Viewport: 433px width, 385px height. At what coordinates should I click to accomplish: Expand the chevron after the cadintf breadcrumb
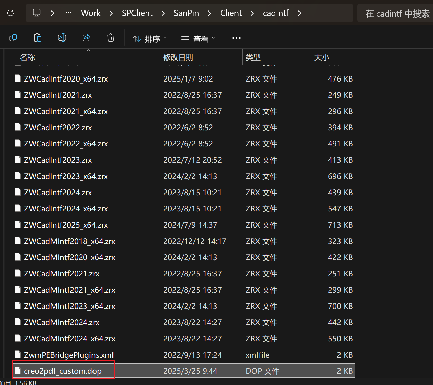click(300, 13)
